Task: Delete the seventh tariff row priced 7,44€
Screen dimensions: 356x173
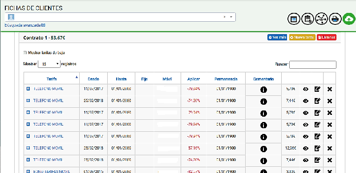Action: (330, 160)
